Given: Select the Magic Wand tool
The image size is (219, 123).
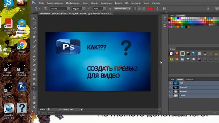Looking at the screenshot, I should tap(34, 33).
